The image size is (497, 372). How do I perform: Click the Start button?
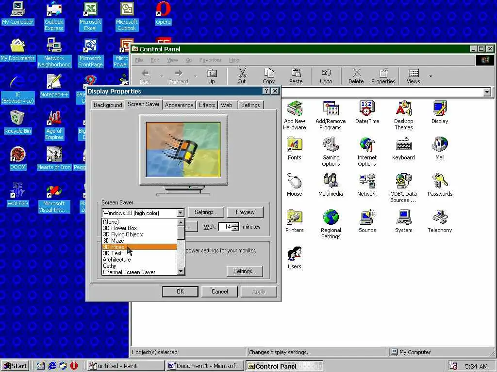[15, 366]
